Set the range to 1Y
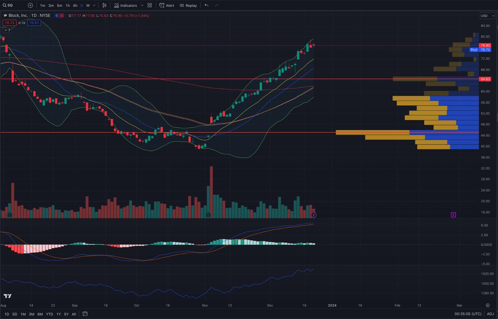Viewport: 498px width, 319px height. [59, 314]
